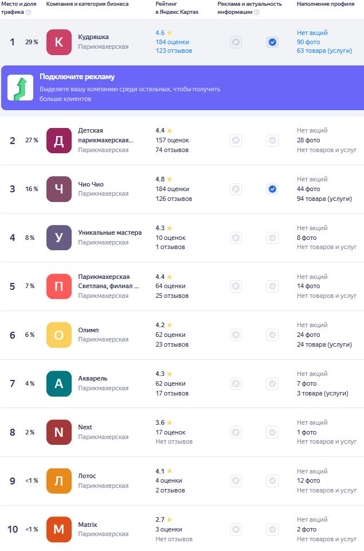
Task: Click gray verification checkmark in Светлана row
Action: (x=272, y=286)
